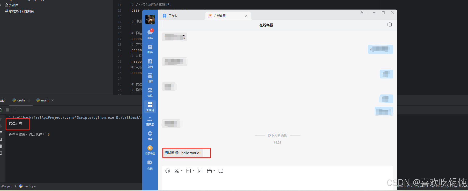The height and width of the screenshot is (191, 468).
Task: Open the 邮件 mail section in WeCom
Action: click(150, 49)
